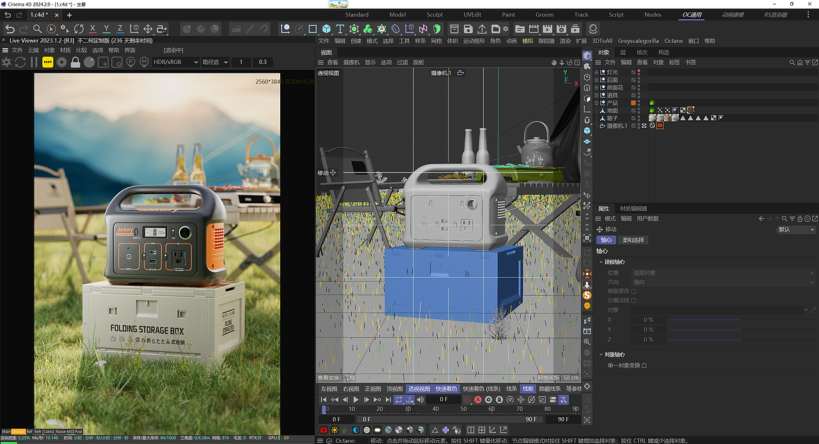The height and width of the screenshot is (444, 819).
Task: Toggle visibility dots of 地面 object
Action: (x=639, y=111)
